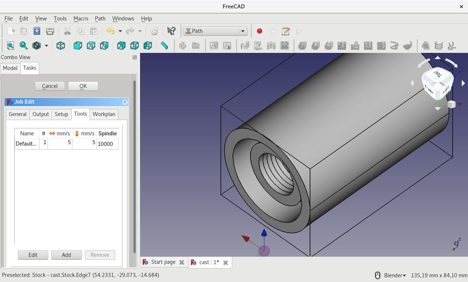Image resolution: width=468 pixels, height=282 pixels.
Task: Click the OK button
Action: tap(83, 86)
